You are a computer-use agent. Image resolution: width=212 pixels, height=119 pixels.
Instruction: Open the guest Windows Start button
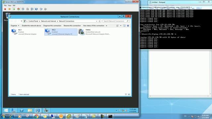point(6,110)
